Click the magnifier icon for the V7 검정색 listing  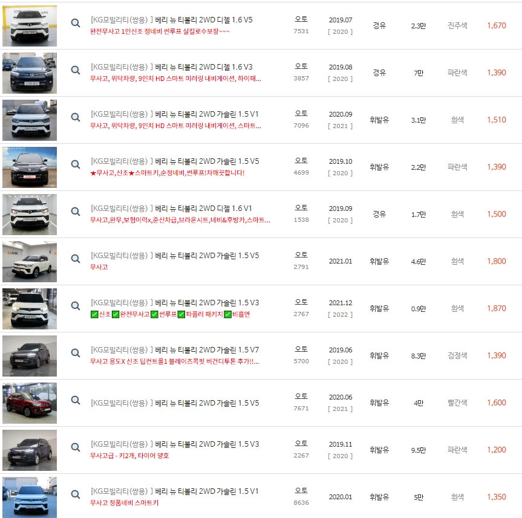pyautogui.click(x=76, y=353)
